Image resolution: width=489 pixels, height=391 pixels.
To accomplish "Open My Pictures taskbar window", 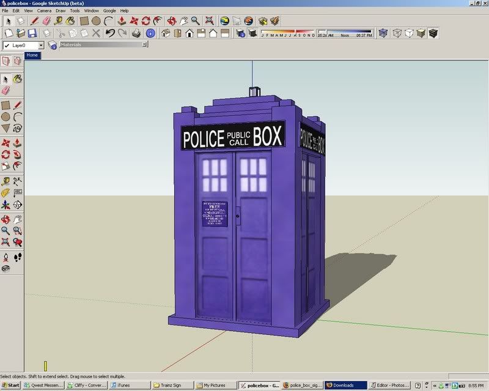I will (x=215, y=386).
